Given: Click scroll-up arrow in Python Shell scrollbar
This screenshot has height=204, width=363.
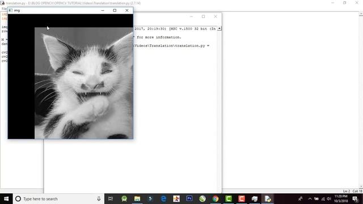Looking at the screenshot, I should 220,28.
